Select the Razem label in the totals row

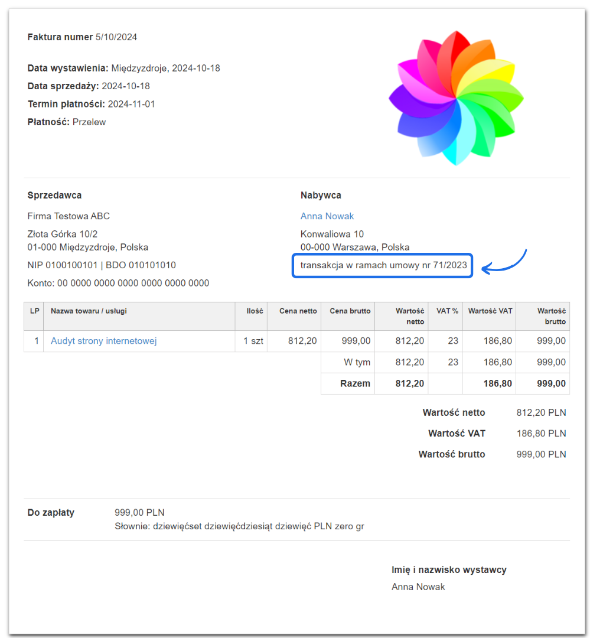click(355, 383)
